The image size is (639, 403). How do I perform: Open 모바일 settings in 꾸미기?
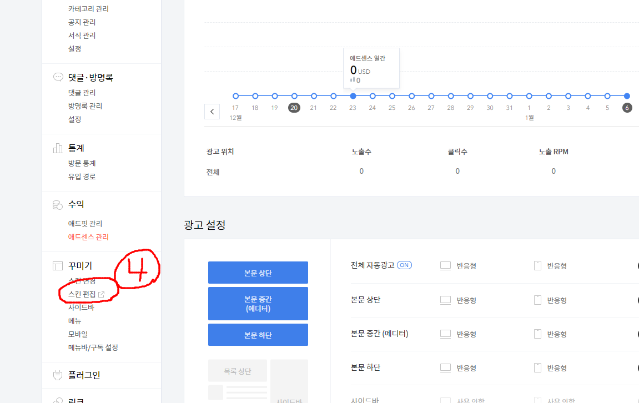click(78, 334)
